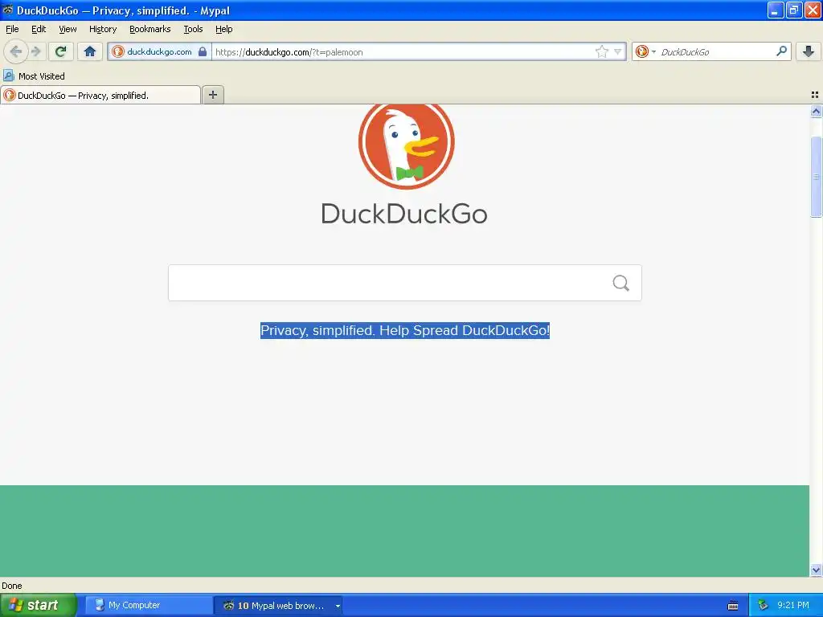Close the Mypal browser window
The height and width of the screenshot is (617, 823).
click(x=812, y=10)
